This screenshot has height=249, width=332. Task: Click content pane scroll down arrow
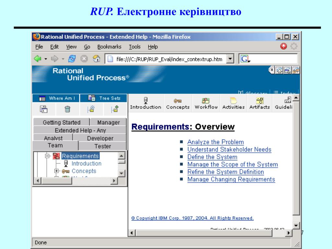point(296,225)
